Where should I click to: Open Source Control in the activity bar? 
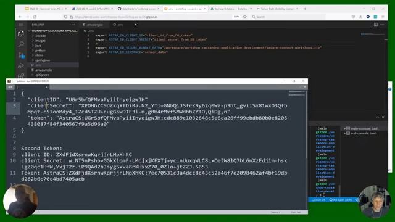[22, 55]
